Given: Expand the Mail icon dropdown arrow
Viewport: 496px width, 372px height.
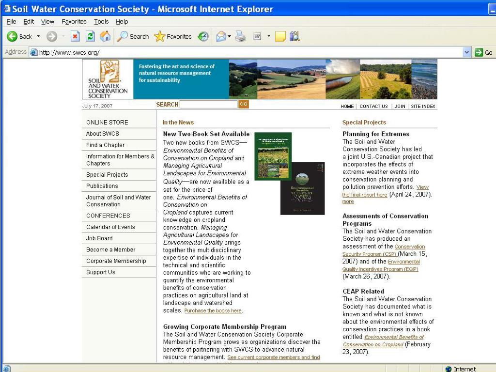Looking at the screenshot, I should (229, 36).
